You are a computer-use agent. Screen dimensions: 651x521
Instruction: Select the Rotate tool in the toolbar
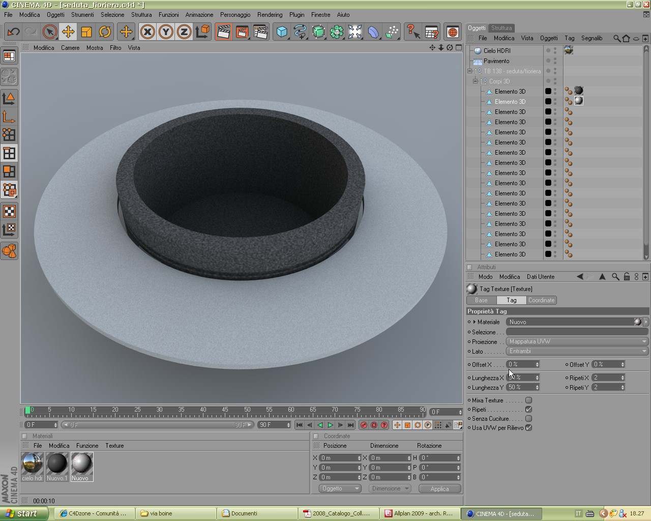(105, 32)
